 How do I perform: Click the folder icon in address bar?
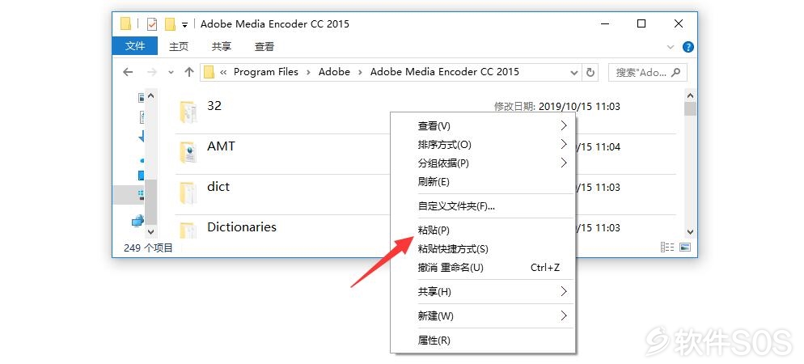(209, 72)
